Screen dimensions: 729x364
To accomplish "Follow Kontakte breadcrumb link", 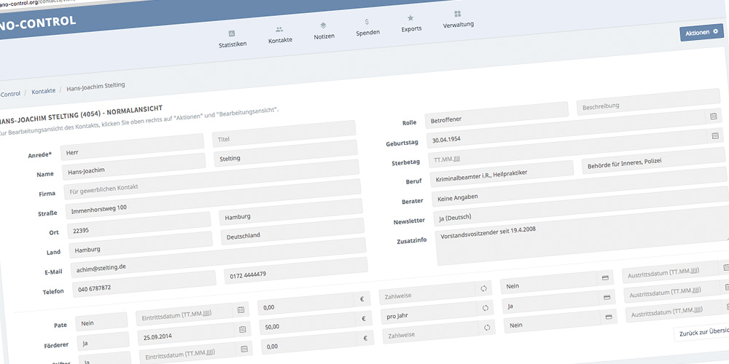I will pyautogui.click(x=43, y=92).
